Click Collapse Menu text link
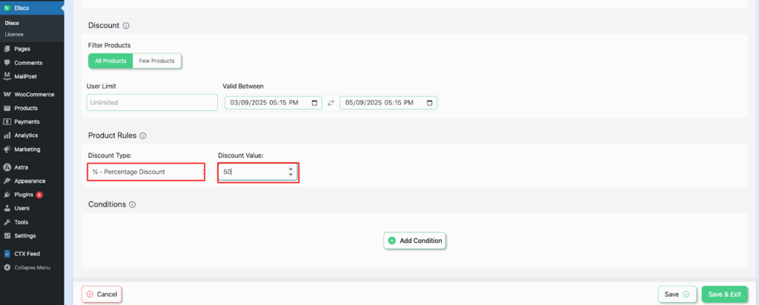The image size is (759, 305). point(32,267)
